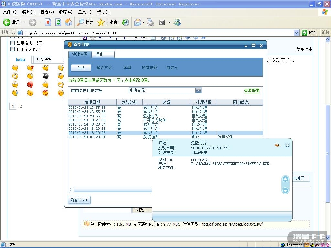
Task: Toggle the 使用个人签名 checkbox
Action: [13, 49]
